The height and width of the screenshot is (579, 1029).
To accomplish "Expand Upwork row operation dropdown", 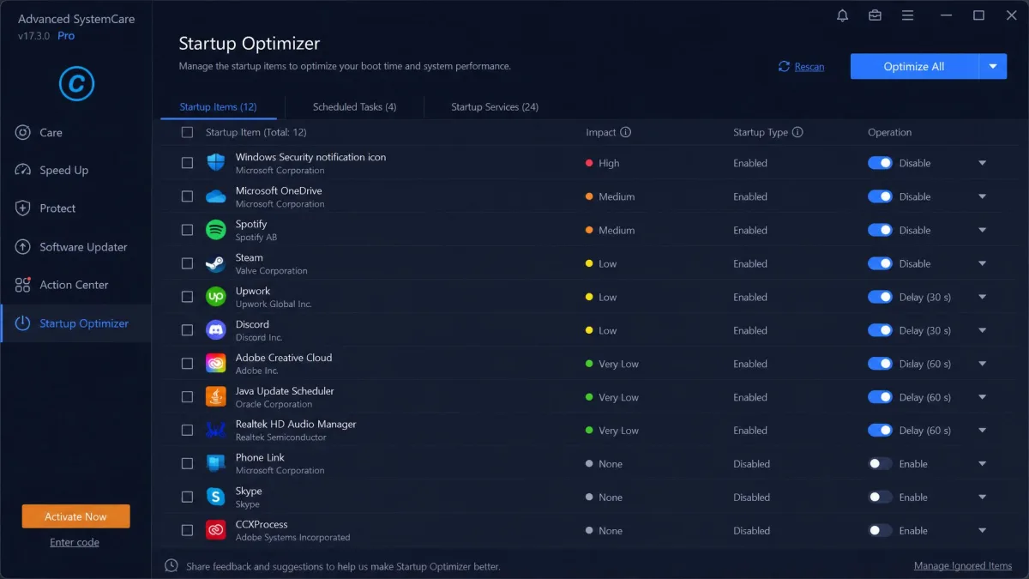I will [983, 297].
